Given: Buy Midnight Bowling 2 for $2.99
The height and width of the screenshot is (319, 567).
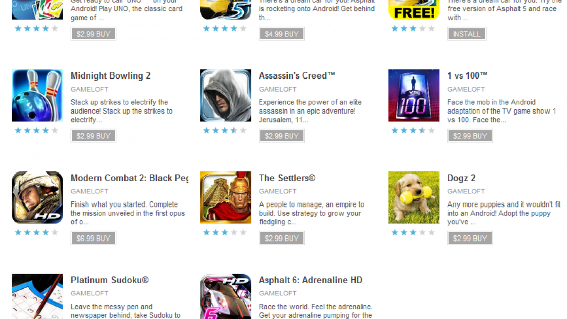Looking at the screenshot, I should click(93, 136).
